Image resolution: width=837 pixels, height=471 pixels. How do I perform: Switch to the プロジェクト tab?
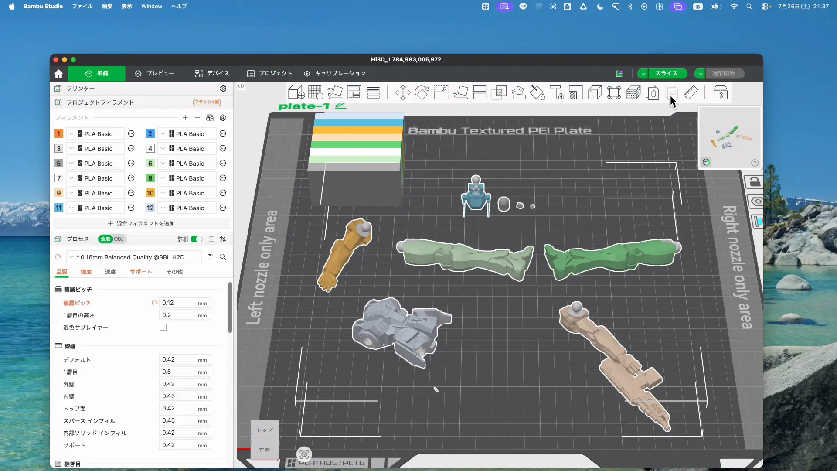pyautogui.click(x=269, y=73)
